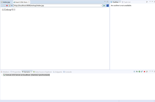Click the Servers minimize-on-startup icon

click(x=134, y=72)
